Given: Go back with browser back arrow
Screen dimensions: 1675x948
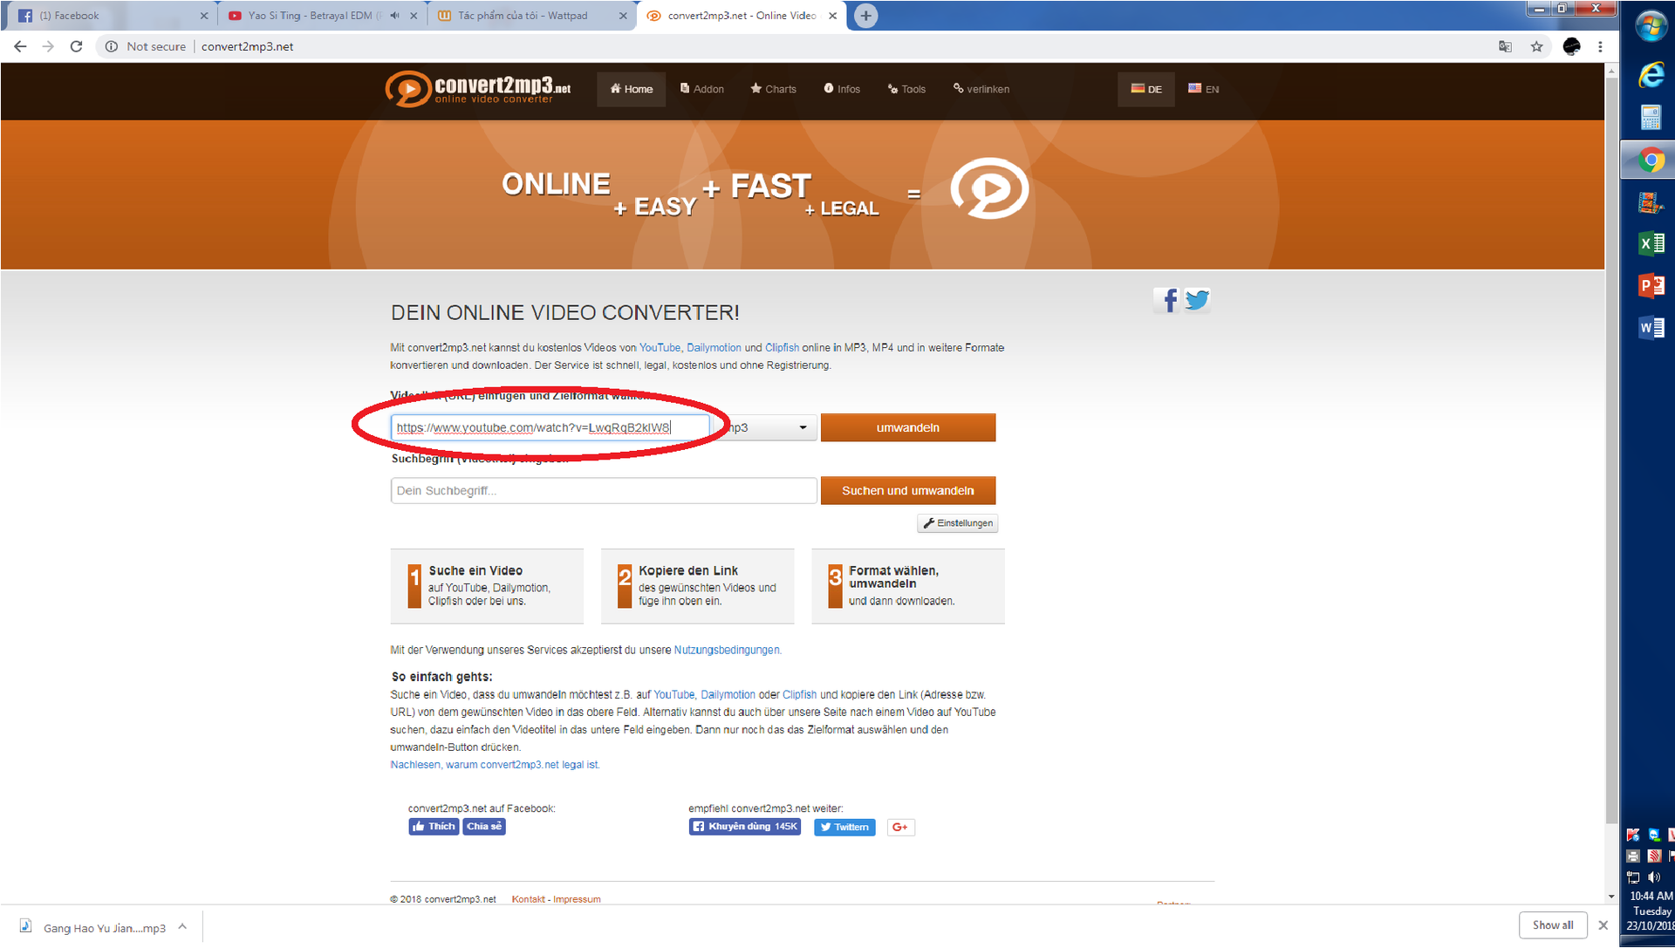Looking at the screenshot, I should pyautogui.click(x=20, y=46).
